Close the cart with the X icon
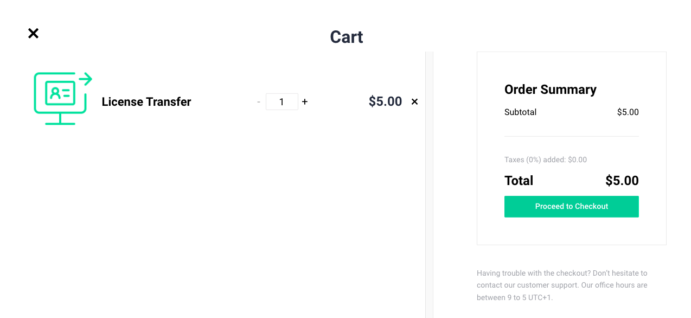Screen dimensions: 691x318 [x=33, y=34]
